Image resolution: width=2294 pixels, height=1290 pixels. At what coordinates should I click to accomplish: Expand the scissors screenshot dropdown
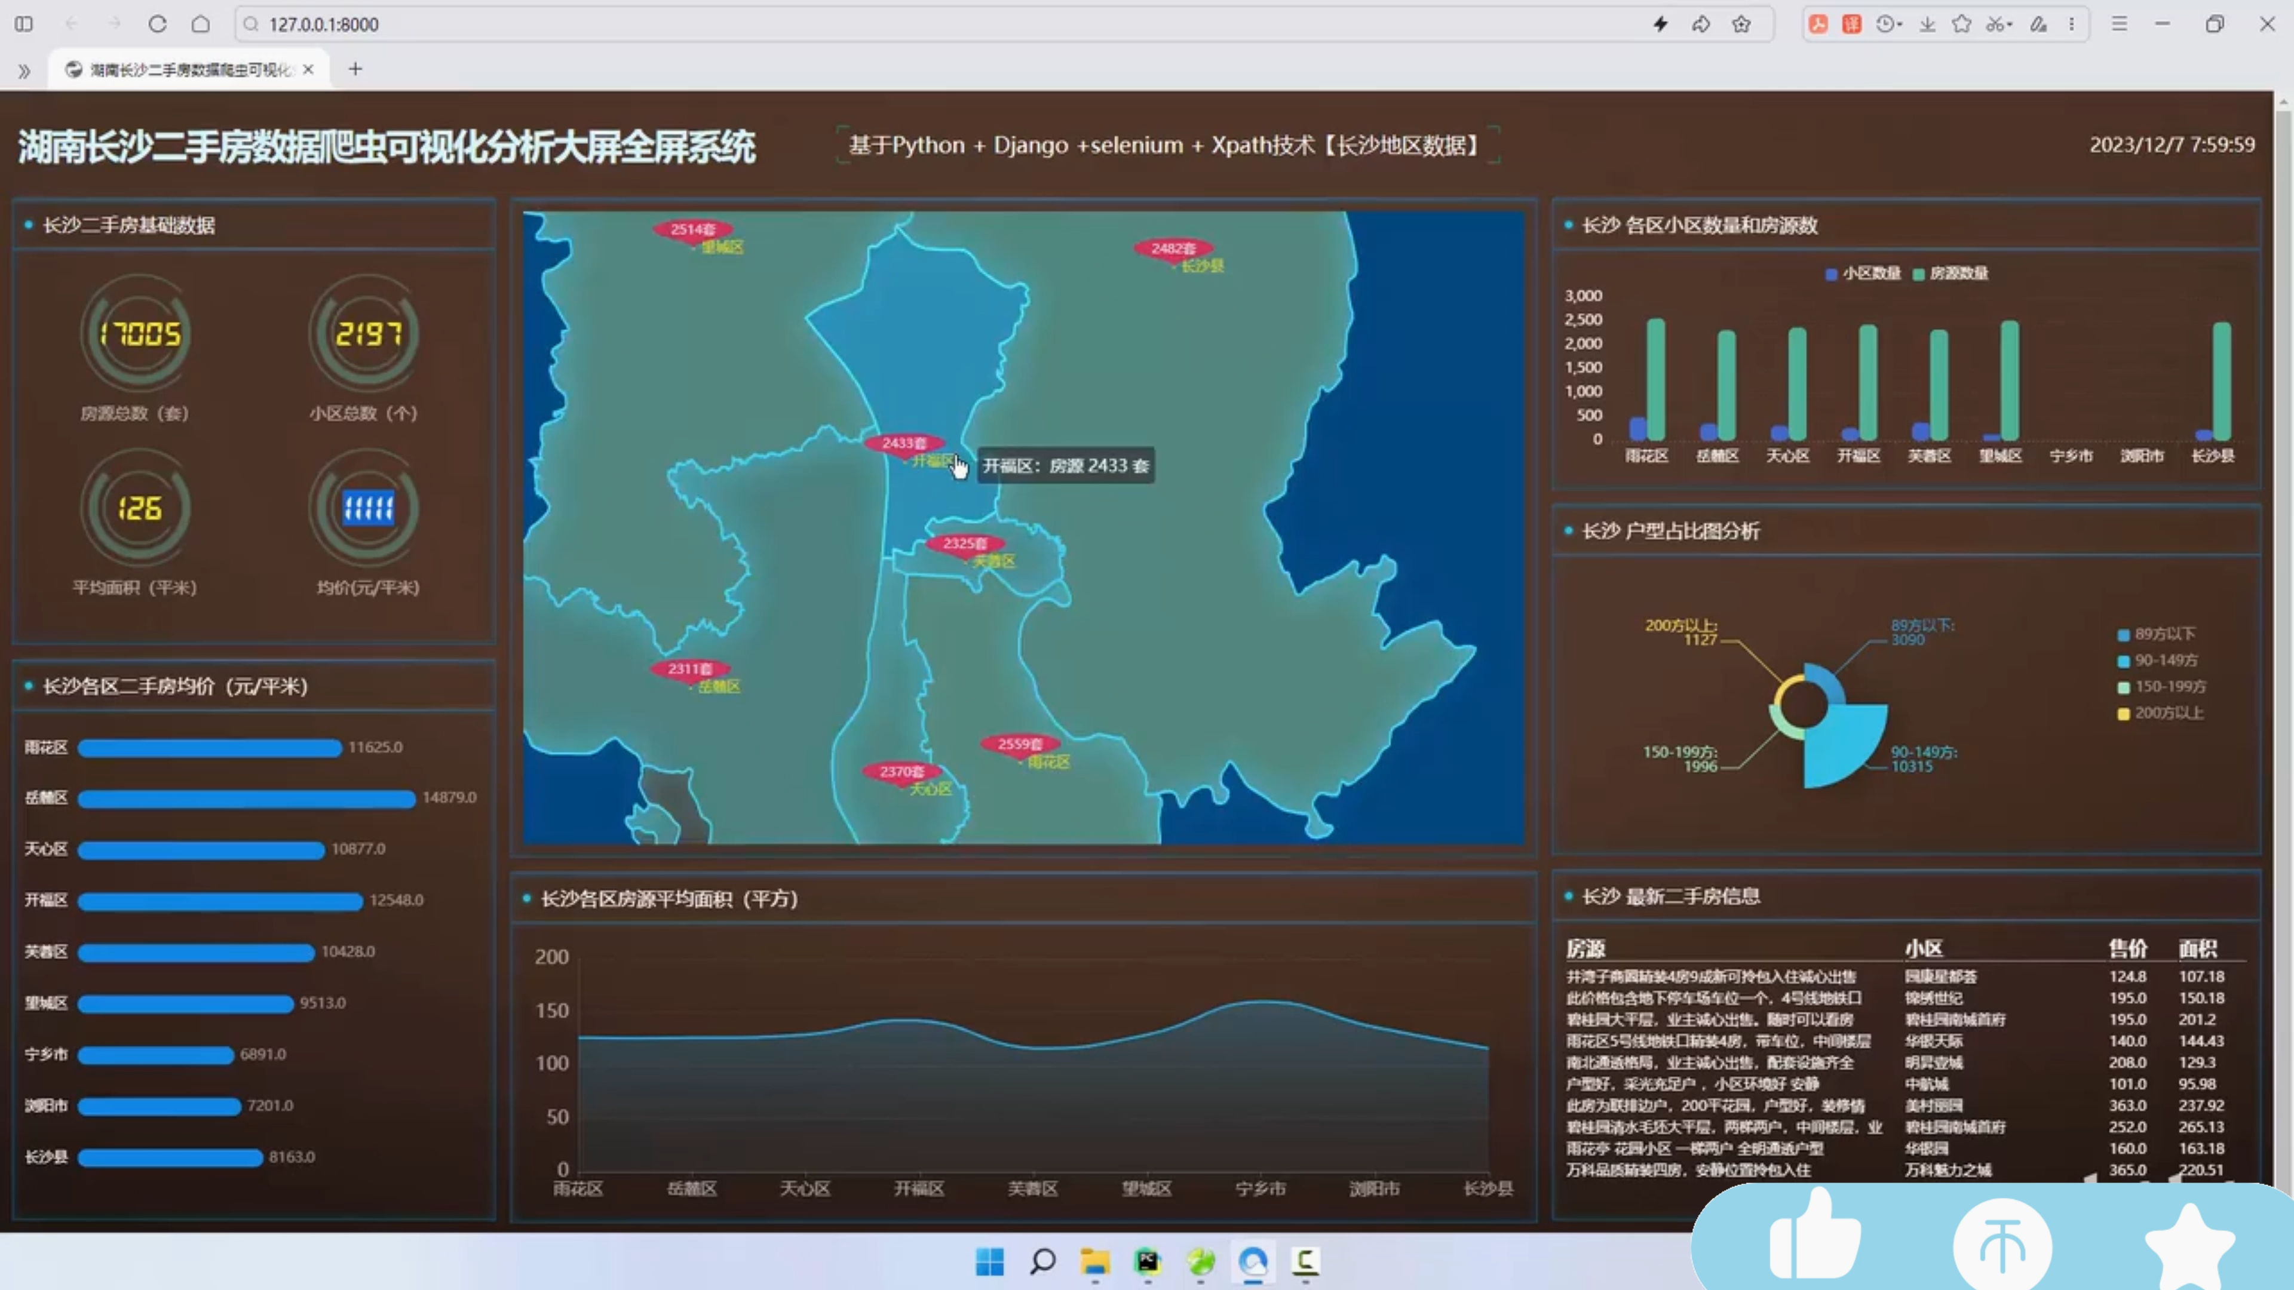tap(2011, 24)
